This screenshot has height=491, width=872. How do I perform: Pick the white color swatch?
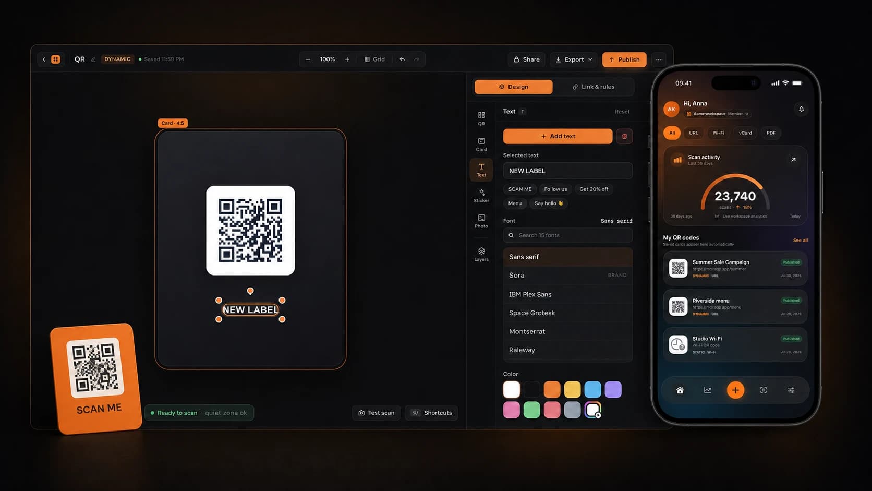pos(512,389)
